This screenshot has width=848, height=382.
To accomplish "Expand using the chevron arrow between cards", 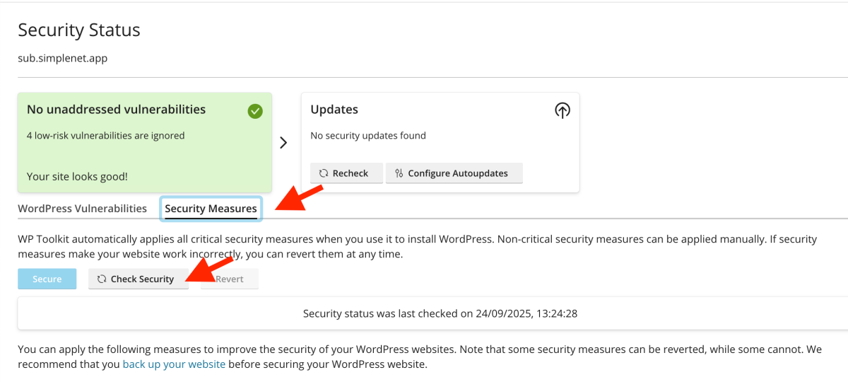I will click(283, 142).
